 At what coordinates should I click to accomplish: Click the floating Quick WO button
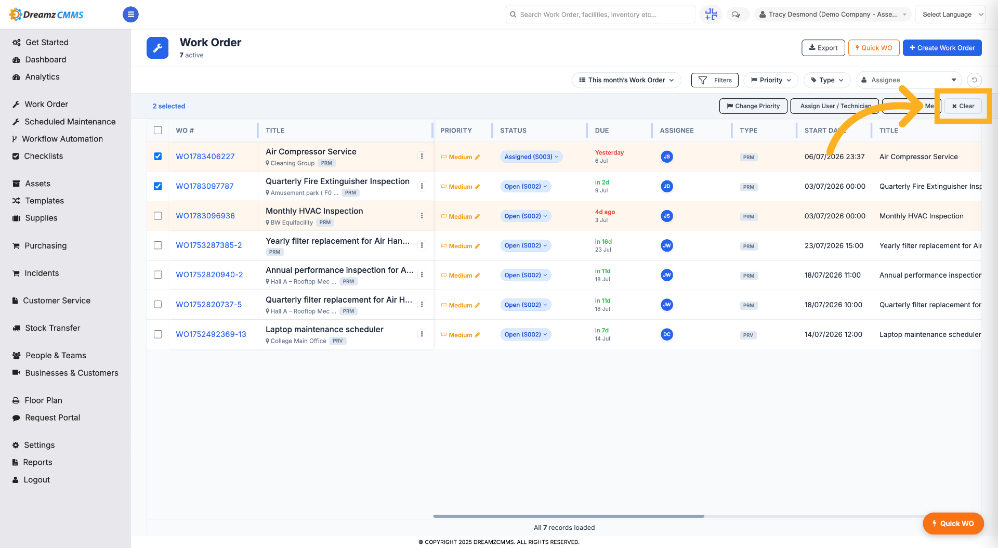click(x=953, y=524)
